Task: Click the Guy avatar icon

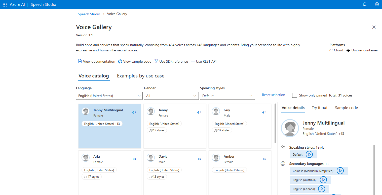Action: 216,111
